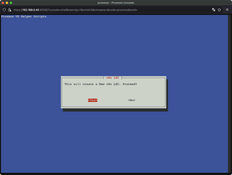The height and width of the screenshot is (175, 232).
Task: Open the browser hamburger menu
Action: pos(227,10)
